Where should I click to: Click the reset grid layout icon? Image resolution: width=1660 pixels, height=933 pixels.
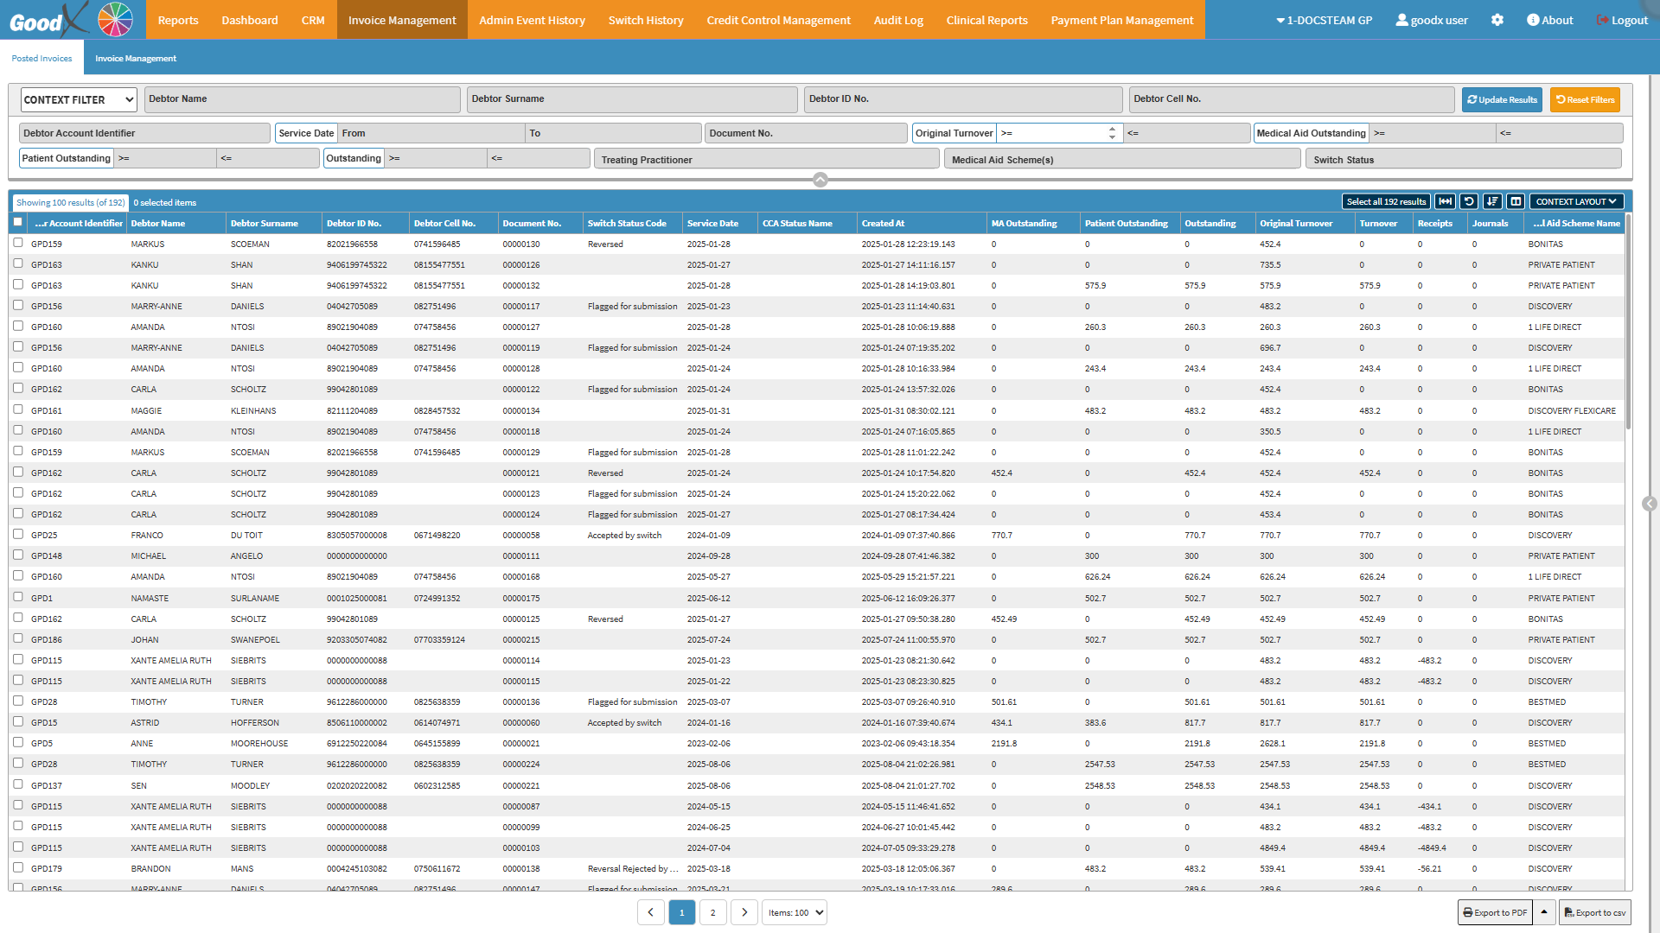pos(1469,201)
